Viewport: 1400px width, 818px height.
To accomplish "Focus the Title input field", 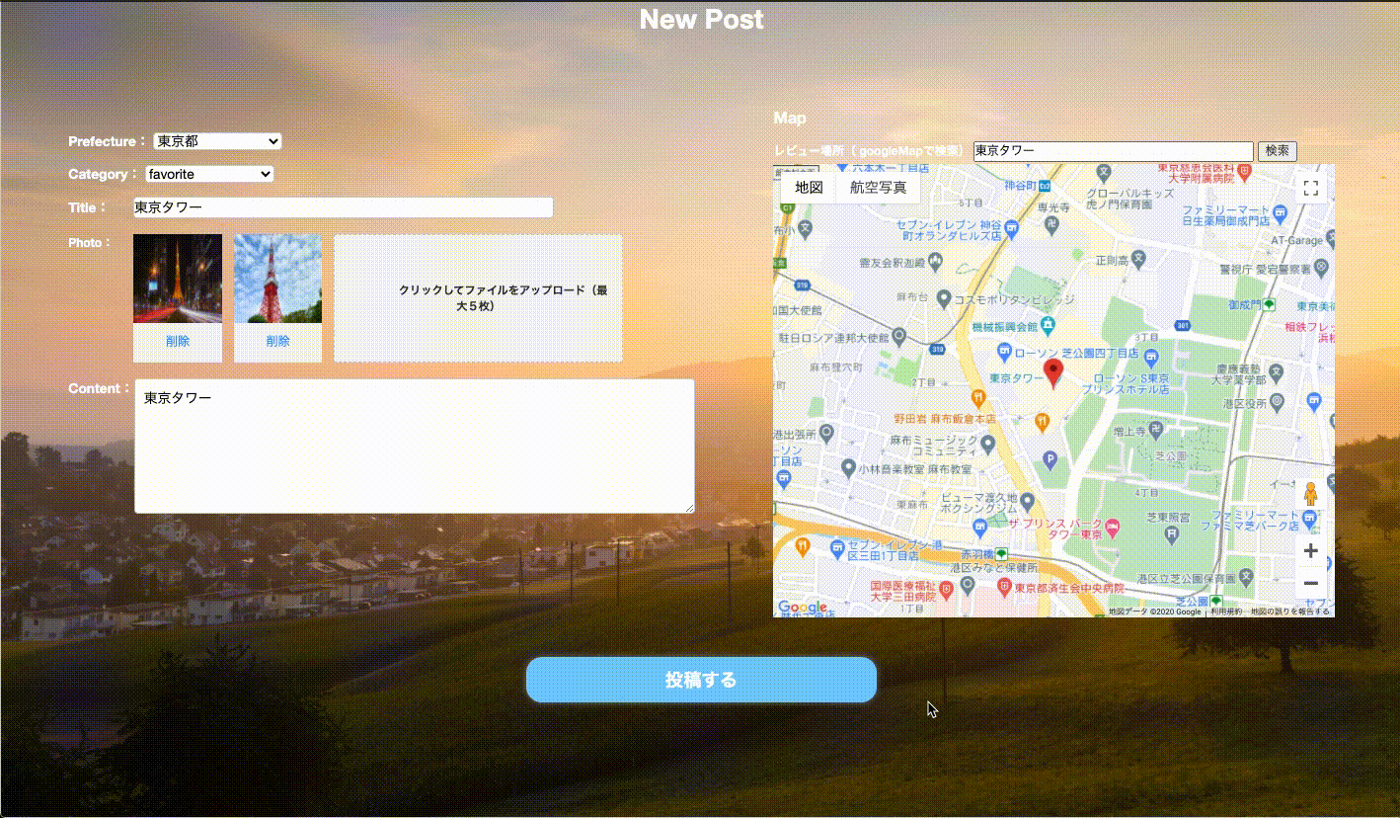I will coord(343,207).
